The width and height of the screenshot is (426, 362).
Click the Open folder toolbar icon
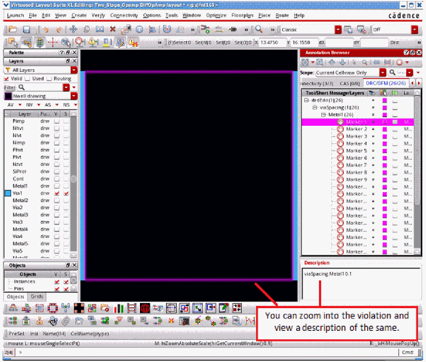[x=13, y=29]
